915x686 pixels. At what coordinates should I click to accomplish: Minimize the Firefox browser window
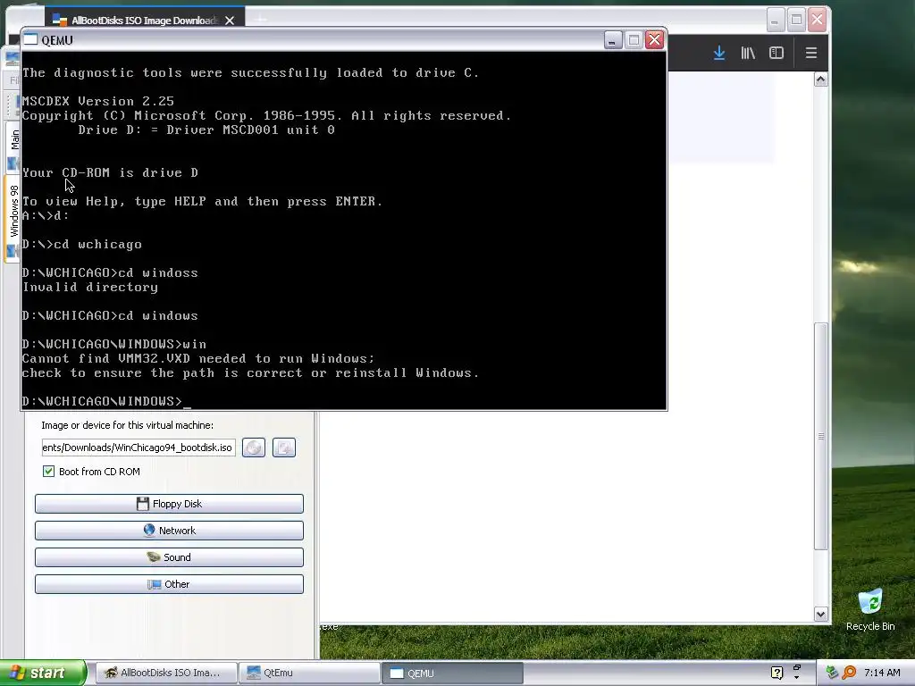point(775,20)
